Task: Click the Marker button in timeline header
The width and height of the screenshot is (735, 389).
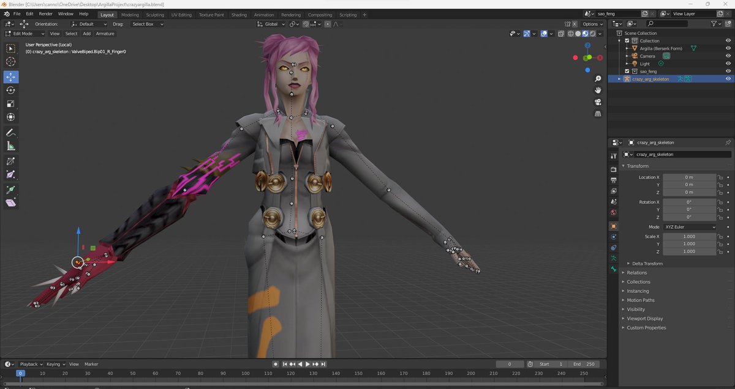Action: pyautogui.click(x=91, y=364)
